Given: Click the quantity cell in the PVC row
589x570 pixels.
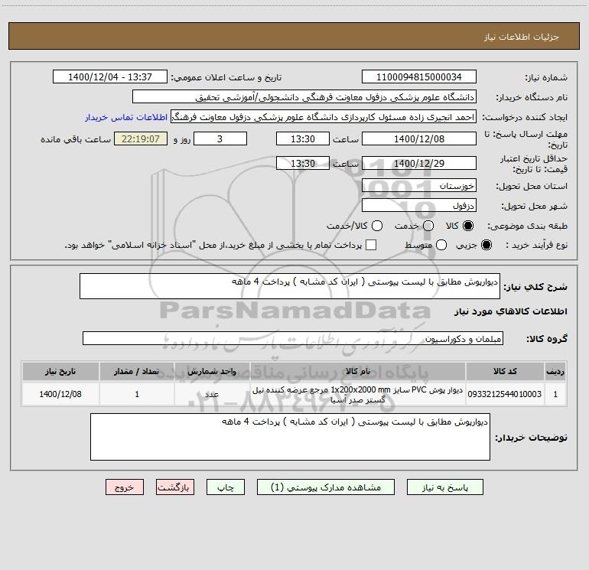Looking at the screenshot, I should [x=137, y=394].
